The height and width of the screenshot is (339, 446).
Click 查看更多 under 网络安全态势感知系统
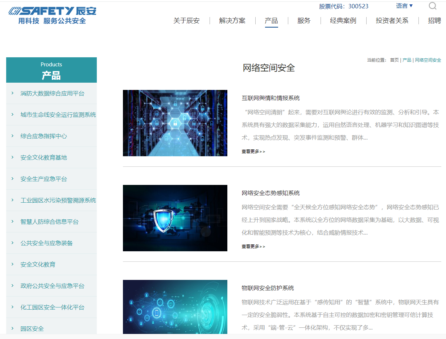tap(253, 247)
